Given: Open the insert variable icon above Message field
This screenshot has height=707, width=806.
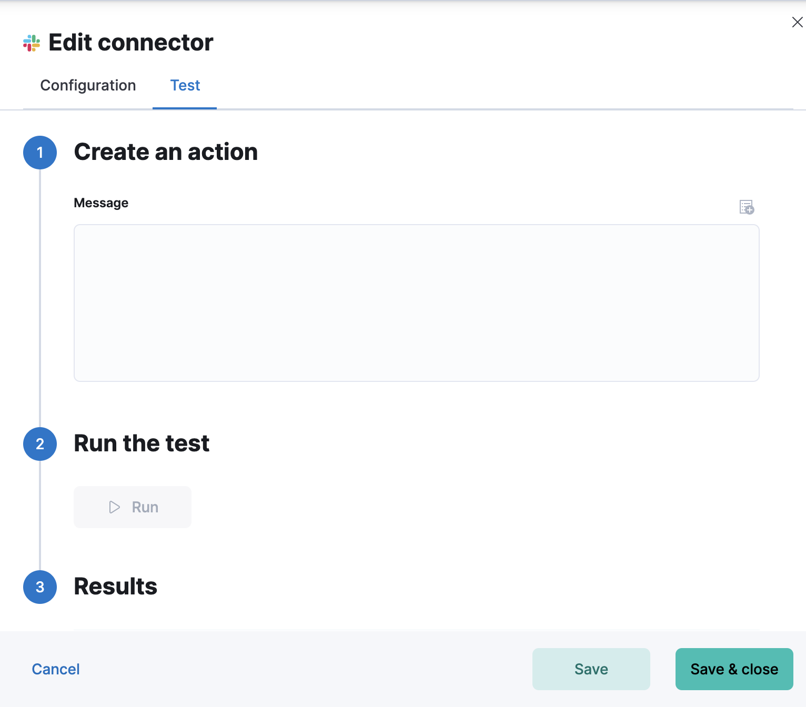Looking at the screenshot, I should pos(746,207).
